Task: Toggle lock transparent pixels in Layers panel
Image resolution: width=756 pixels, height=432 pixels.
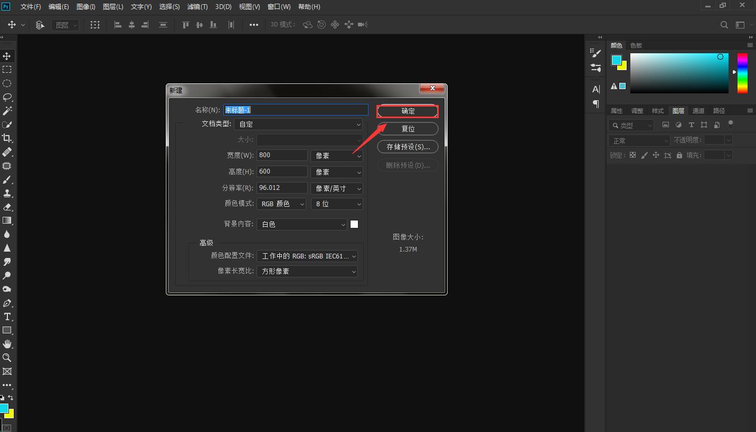Action: [x=632, y=155]
